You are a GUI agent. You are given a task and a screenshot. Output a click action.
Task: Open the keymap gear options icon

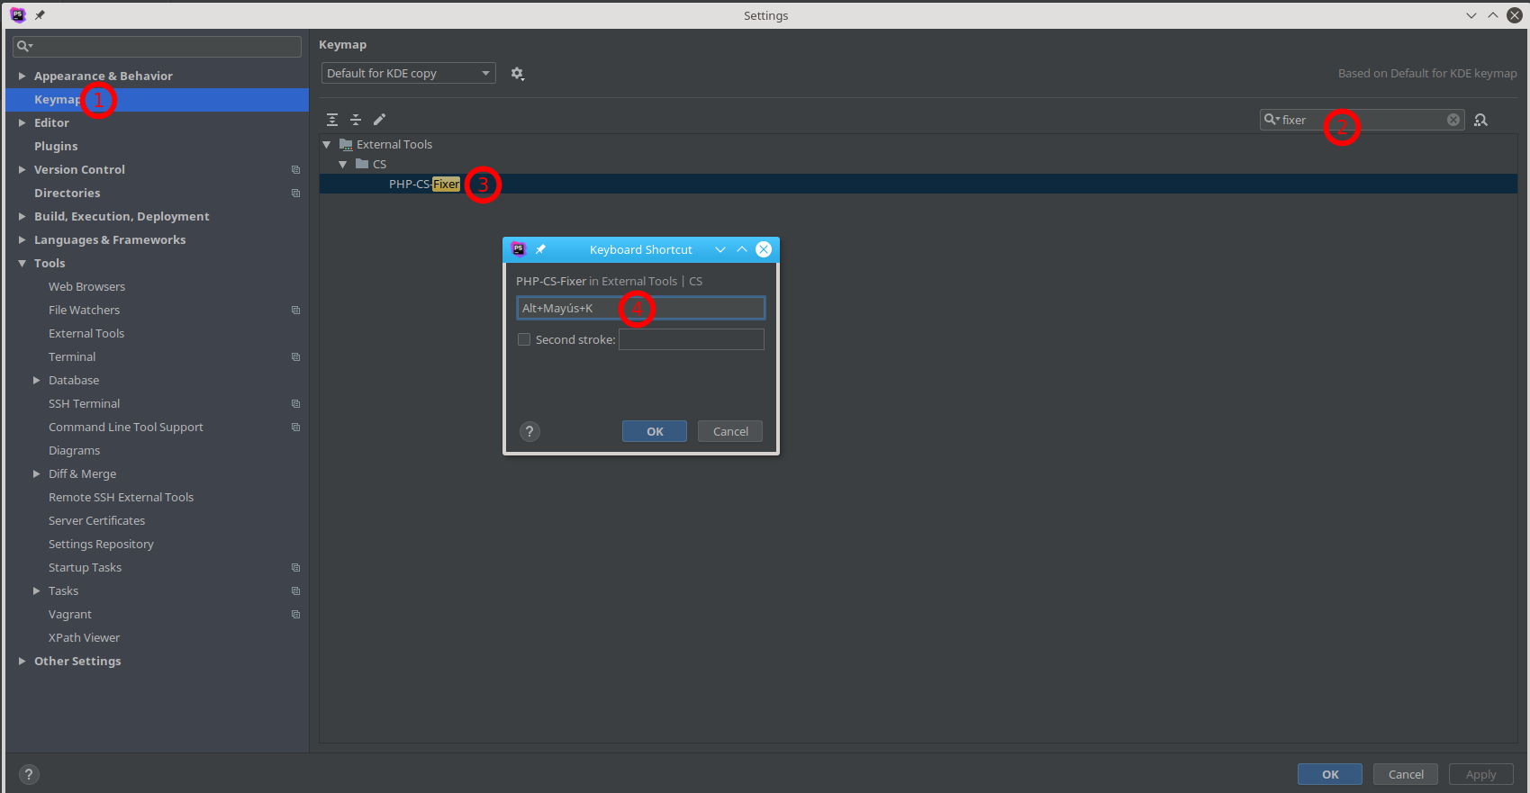pyautogui.click(x=517, y=74)
